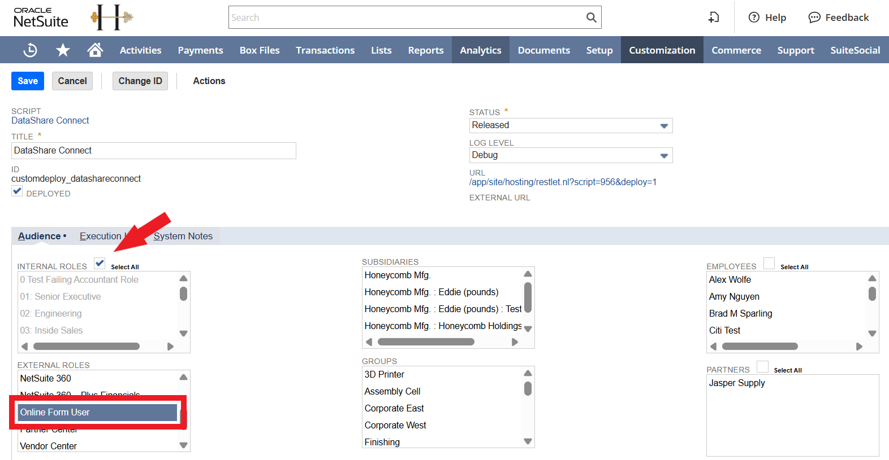
Task: Switch to the System Notes tab
Action: click(183, 236)
